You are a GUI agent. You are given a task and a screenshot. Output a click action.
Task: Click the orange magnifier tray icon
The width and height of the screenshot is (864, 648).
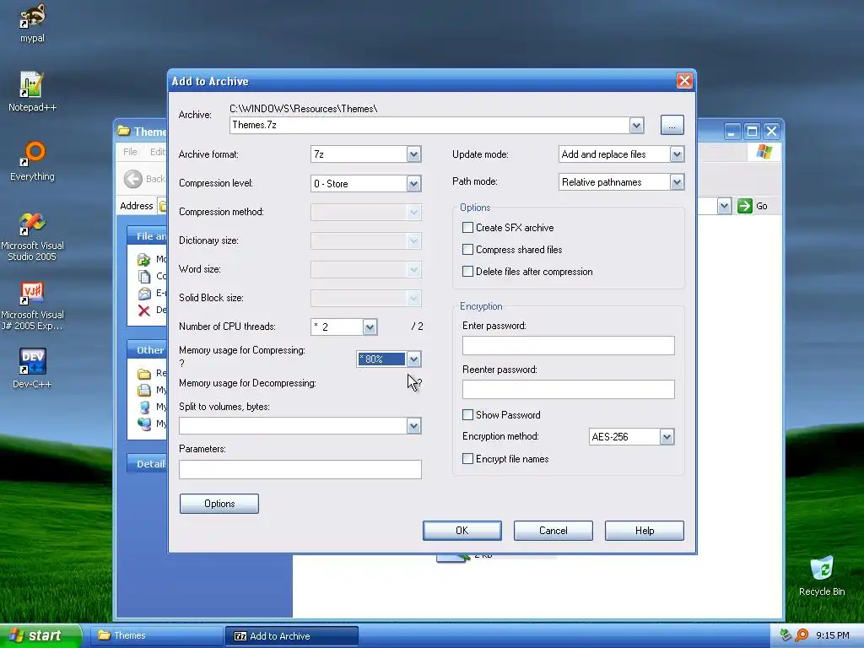[x=802, y=635]
